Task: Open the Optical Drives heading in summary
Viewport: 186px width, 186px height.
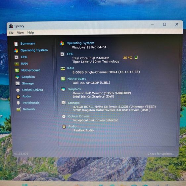Action: 78,116
